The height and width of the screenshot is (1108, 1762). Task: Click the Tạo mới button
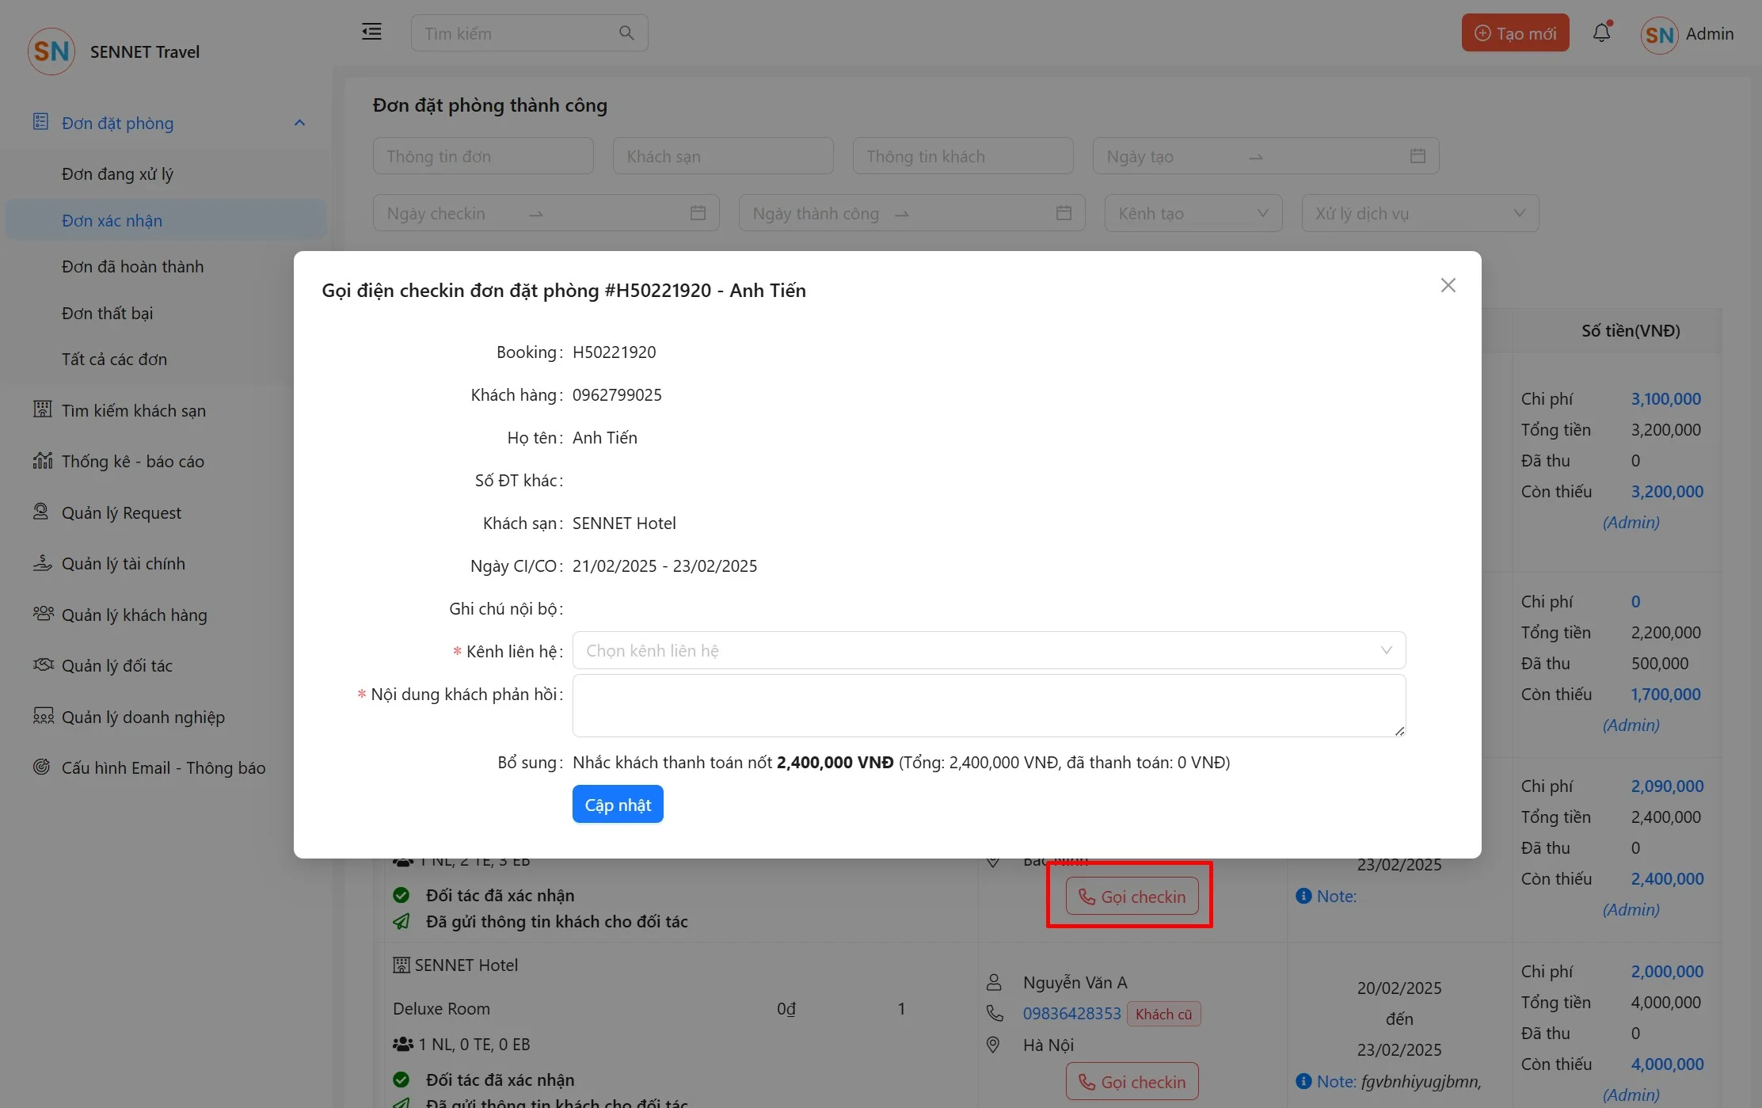click(1515, 33)
